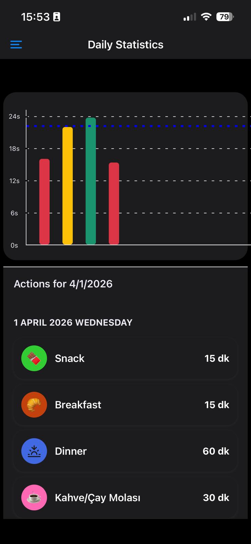
Task: Tap the Actions for 4/1/2026 heading
Action: tap(63, 284)
